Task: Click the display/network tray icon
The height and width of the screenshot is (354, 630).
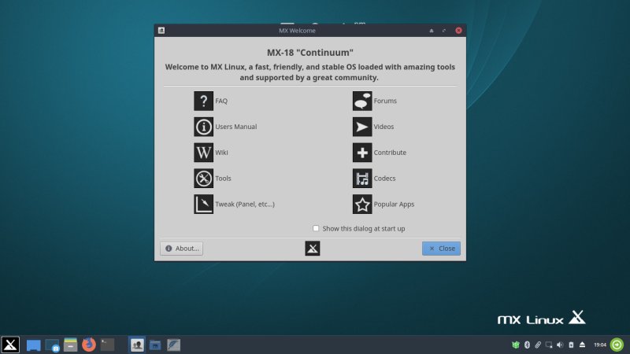Action: [x=549, y=345]
